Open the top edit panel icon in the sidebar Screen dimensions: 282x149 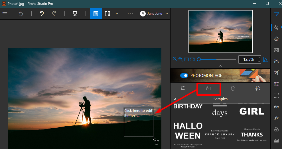click(x=276, y=14)
